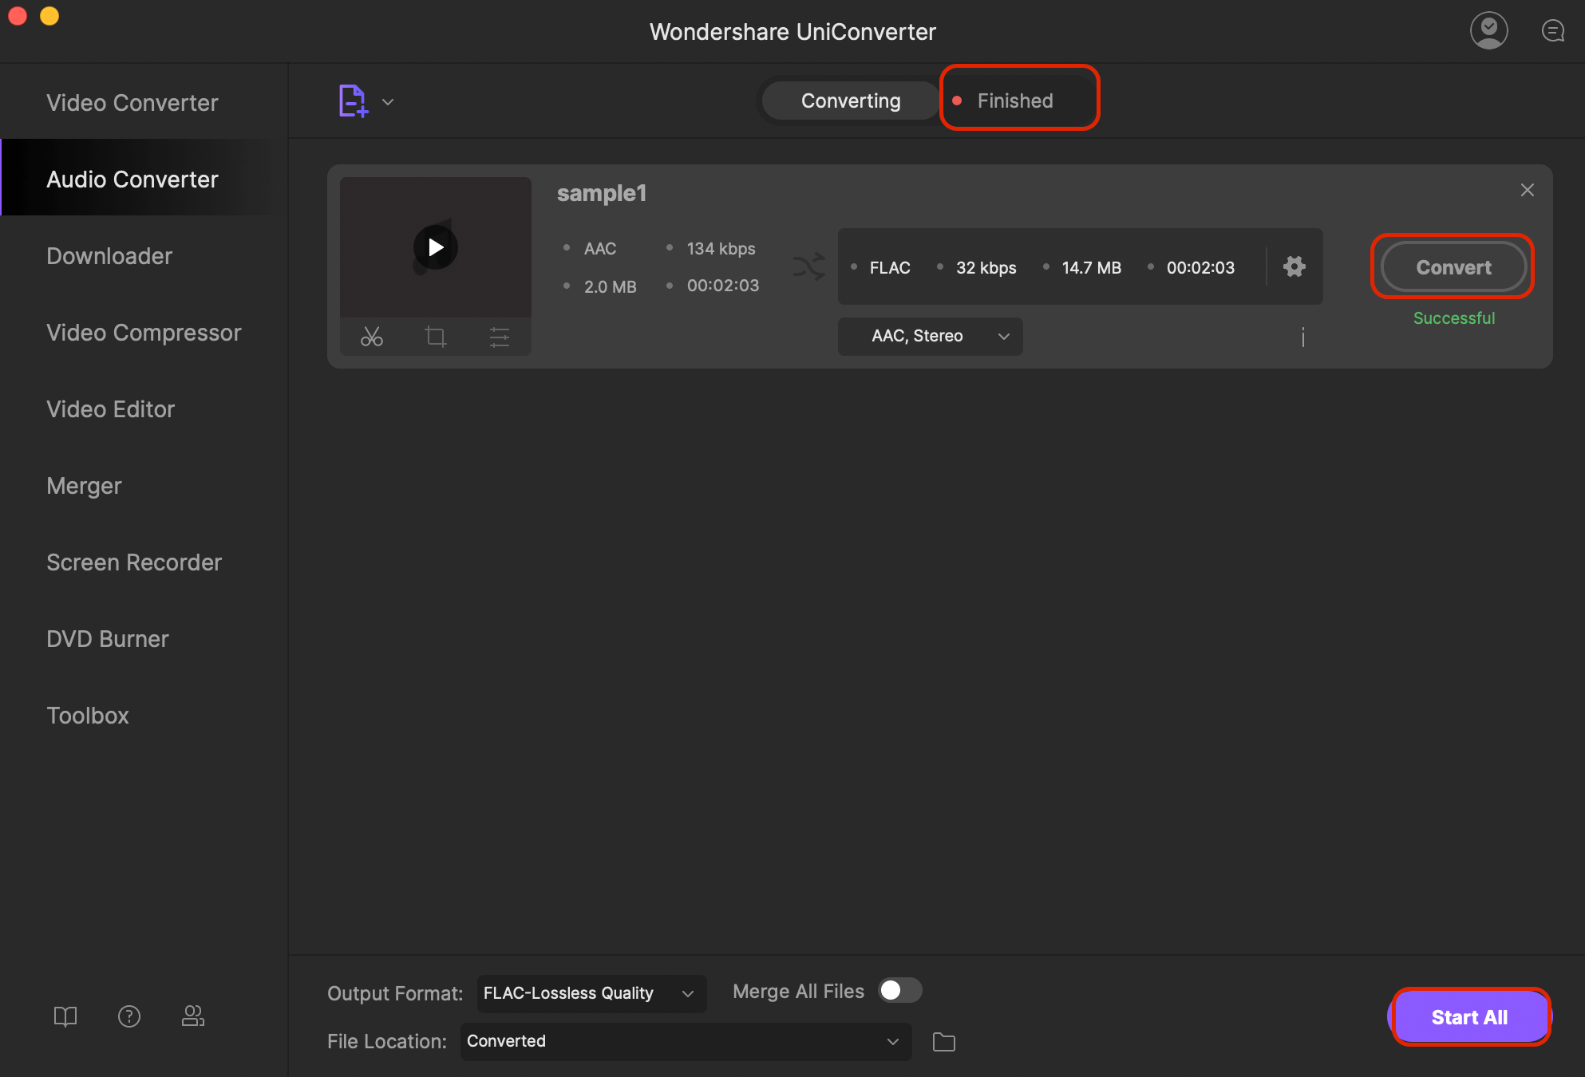Click the Convert button for sample1
The image size is (1585, 1077).
coord(1454,266)
